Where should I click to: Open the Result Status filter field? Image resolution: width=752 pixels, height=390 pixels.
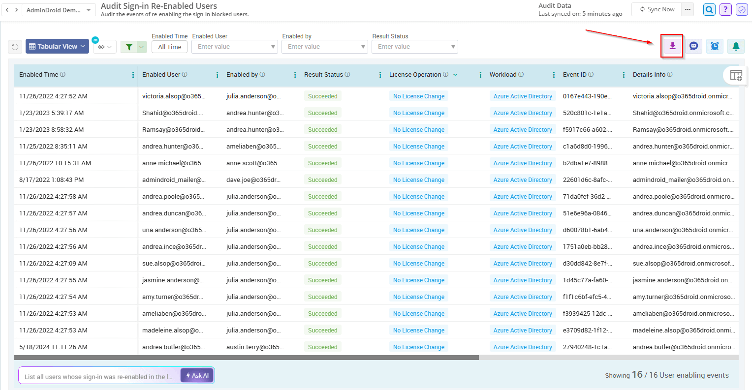pyautogui.click(x=414, y=46)
